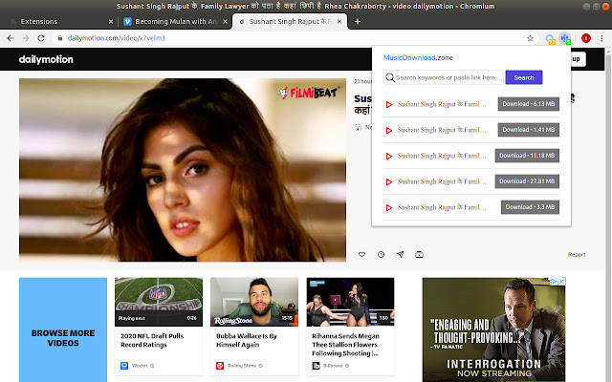Open the new tab plus button
This screenshot has width=612, height=382.
coord(358,20)
